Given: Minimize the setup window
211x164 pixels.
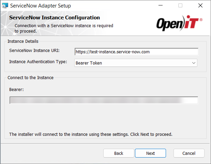Looking at the screenshot, I should (161, 5).
